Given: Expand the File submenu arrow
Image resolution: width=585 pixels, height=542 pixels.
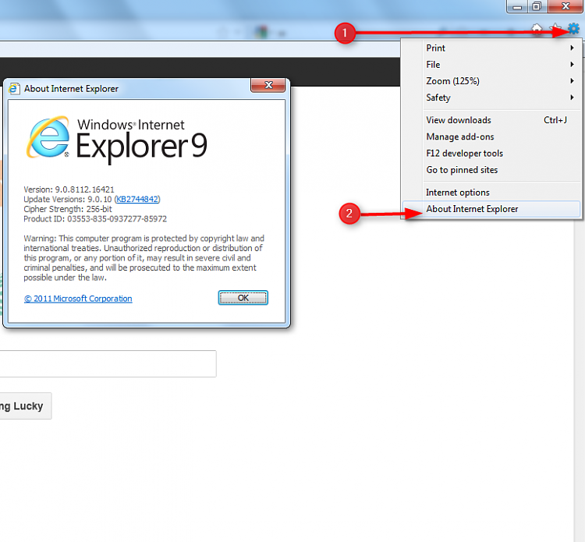Looking at the screenshot, I should (572, 65).
